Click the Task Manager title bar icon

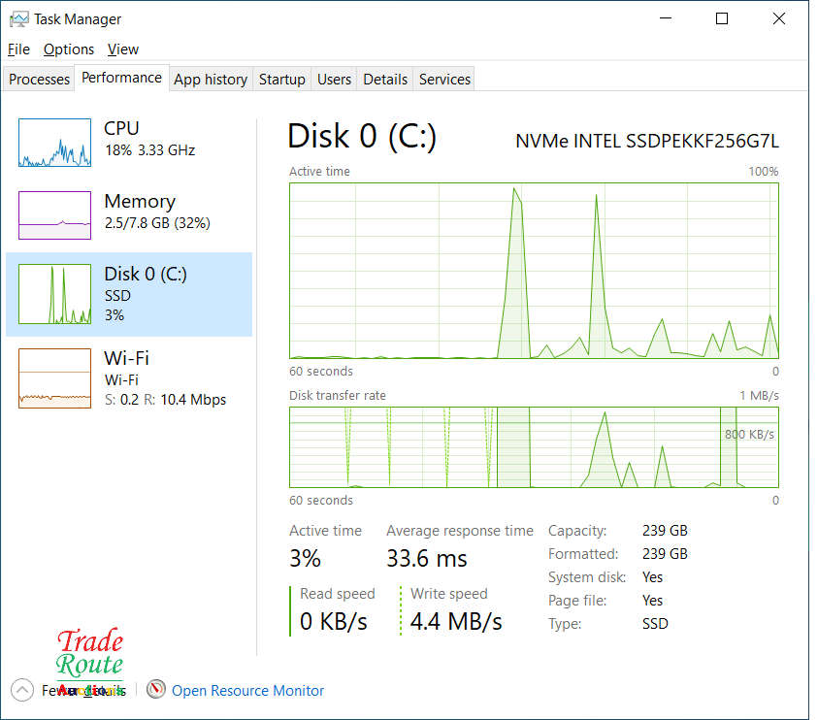pyautogui.click(x=18, y=18)
